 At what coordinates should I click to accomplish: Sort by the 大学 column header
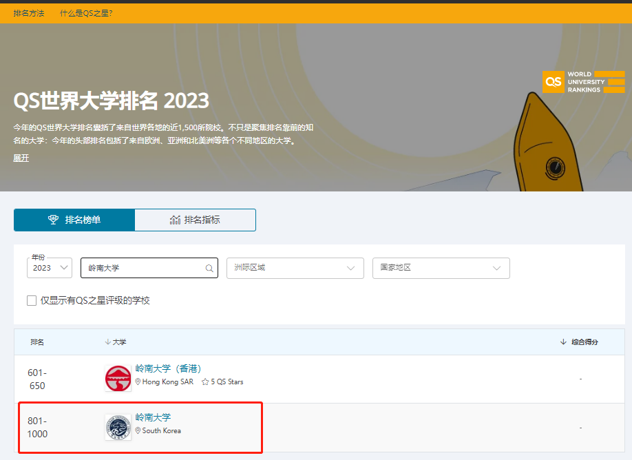pyautogui.click(x=115, y=342)
